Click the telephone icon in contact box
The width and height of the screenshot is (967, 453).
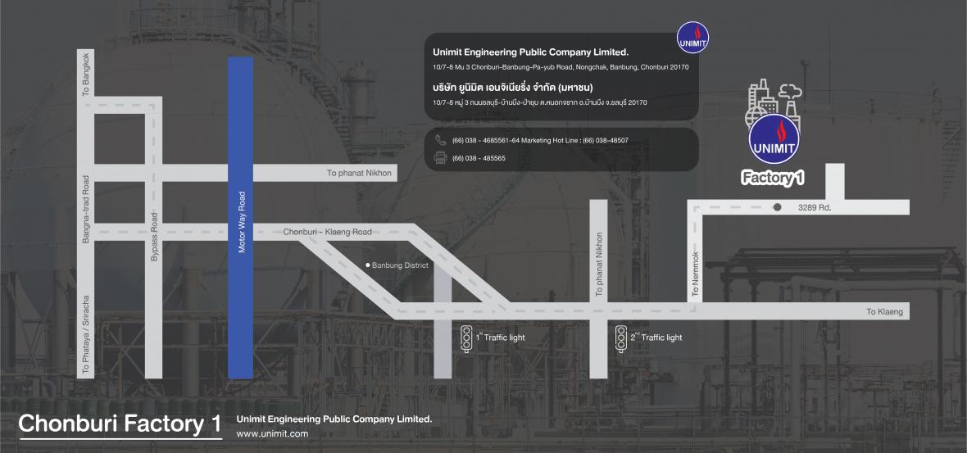[440, 140]
